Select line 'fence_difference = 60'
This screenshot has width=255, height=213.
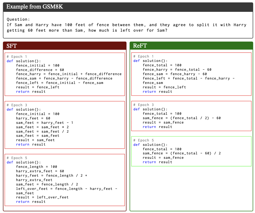[40, 70]
